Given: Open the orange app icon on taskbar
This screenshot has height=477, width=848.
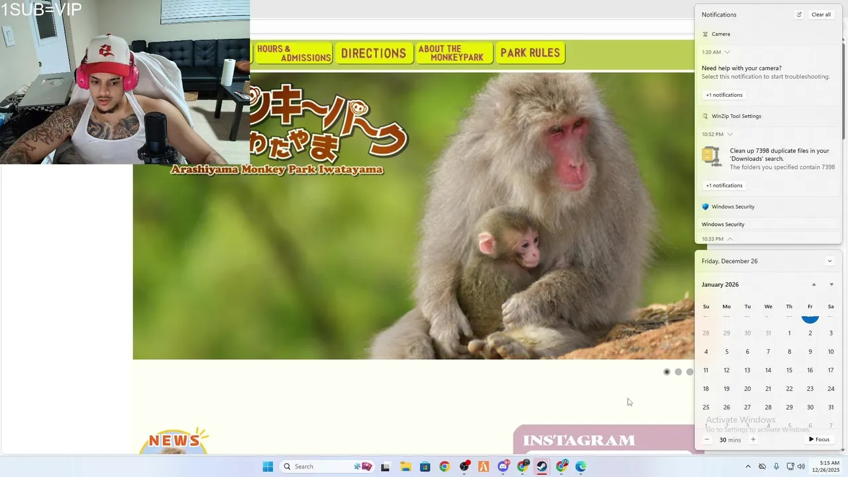Looking at the screenshot, I should 484,466.
